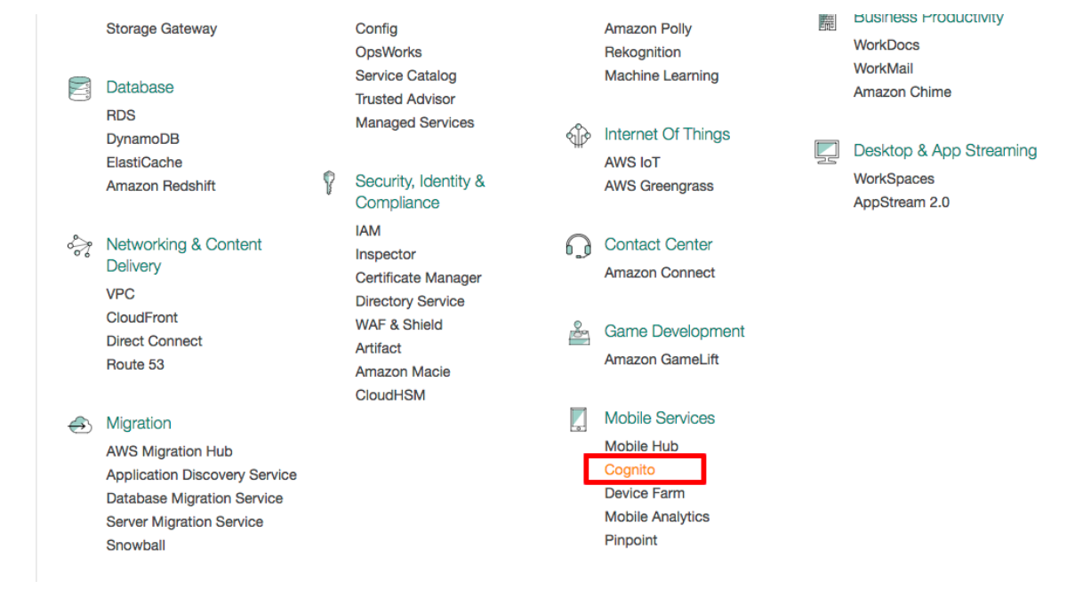Open AWS Greengrass service
The image size is (1091, 613).
pyautogui.click(x=658, y=186)
